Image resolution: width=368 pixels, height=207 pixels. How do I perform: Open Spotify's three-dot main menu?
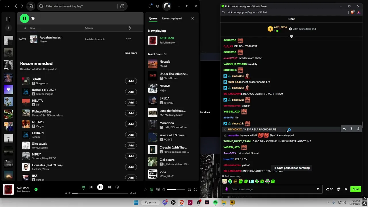[x=7, y=6]
